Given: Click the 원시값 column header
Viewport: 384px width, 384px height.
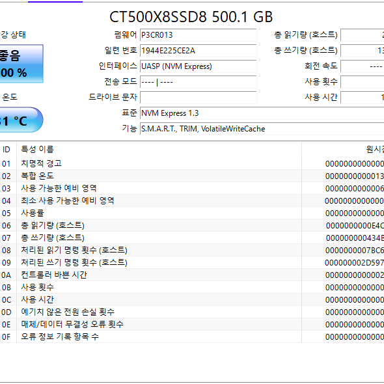Looking at the screenshot, I should 375,149.
